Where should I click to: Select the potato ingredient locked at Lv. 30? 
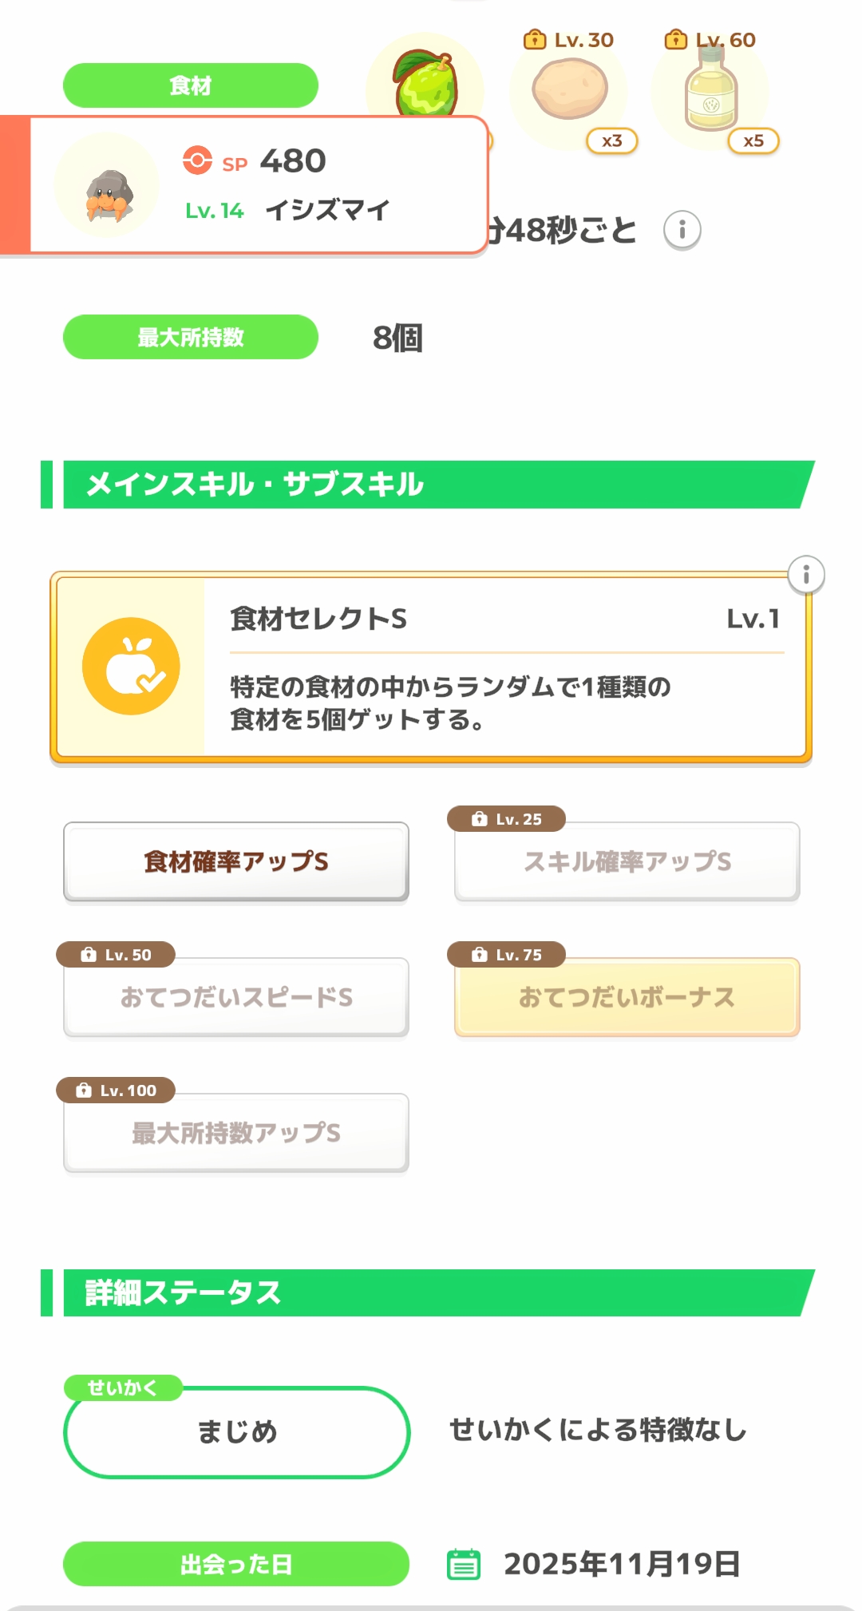point(569,91)
